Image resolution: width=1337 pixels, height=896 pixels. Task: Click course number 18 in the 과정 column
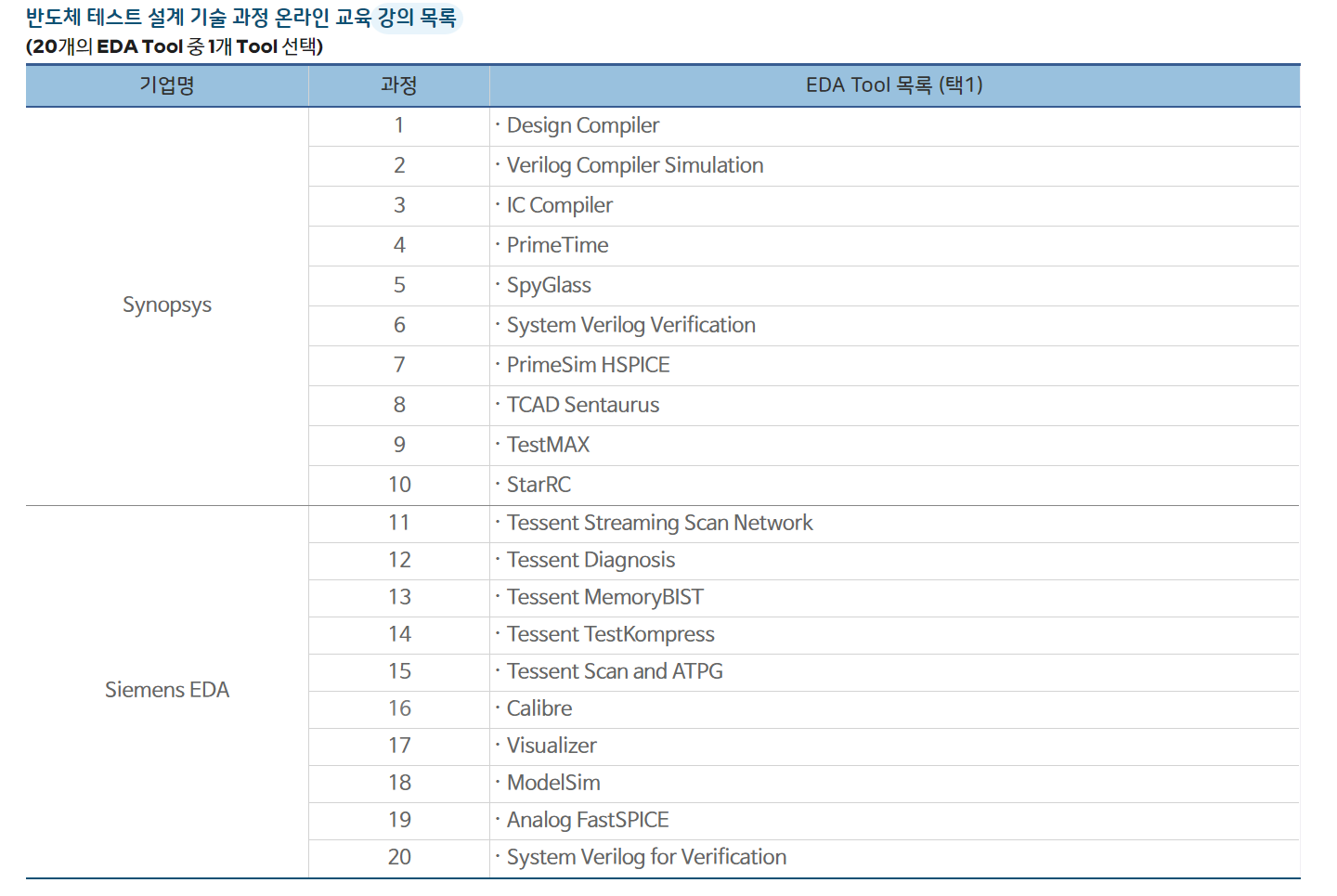point(399,783)
